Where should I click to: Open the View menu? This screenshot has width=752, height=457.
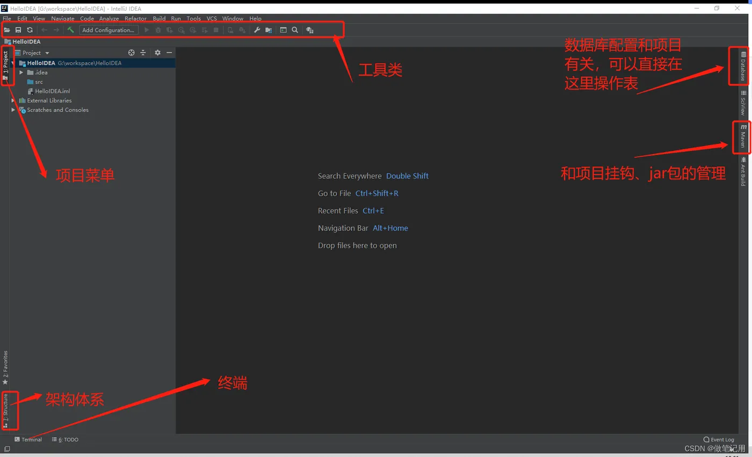(39, 18)
